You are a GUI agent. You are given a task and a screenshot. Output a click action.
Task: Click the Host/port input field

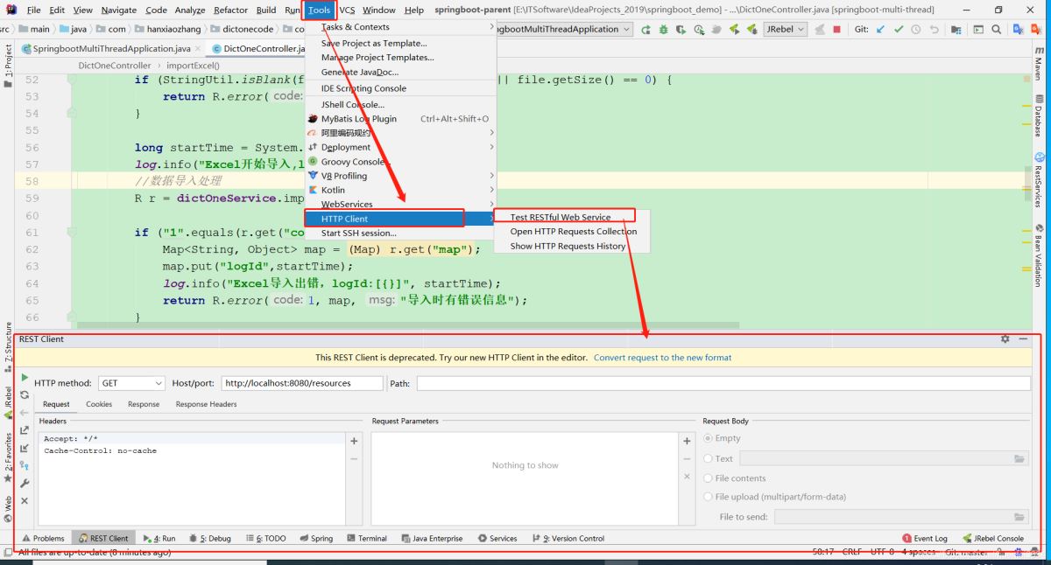tap(301, 383)
